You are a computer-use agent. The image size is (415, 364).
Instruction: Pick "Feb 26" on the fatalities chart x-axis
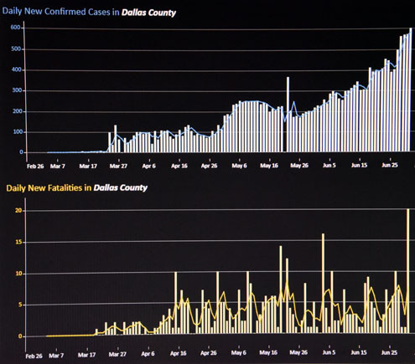tap(34, 356)
